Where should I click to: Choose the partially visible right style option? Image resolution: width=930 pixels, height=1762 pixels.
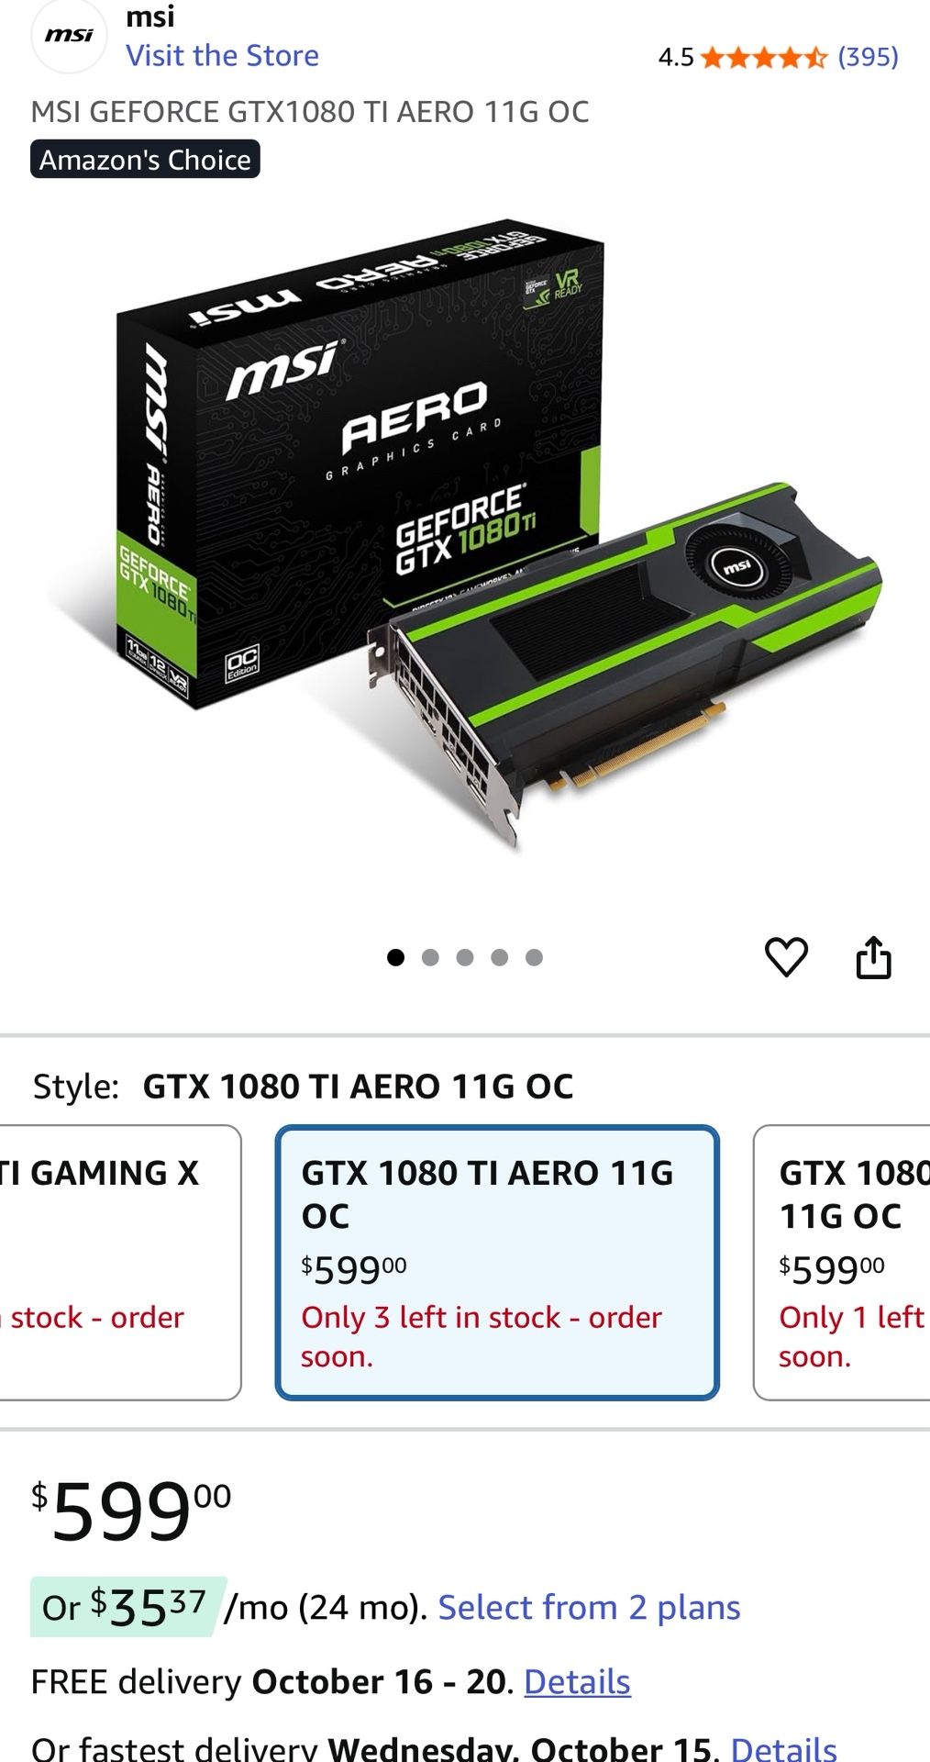click(x=842, y=1263)
